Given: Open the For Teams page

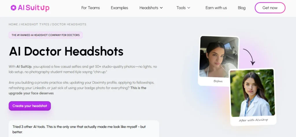Looking at the screenshot, I should 90,8.
